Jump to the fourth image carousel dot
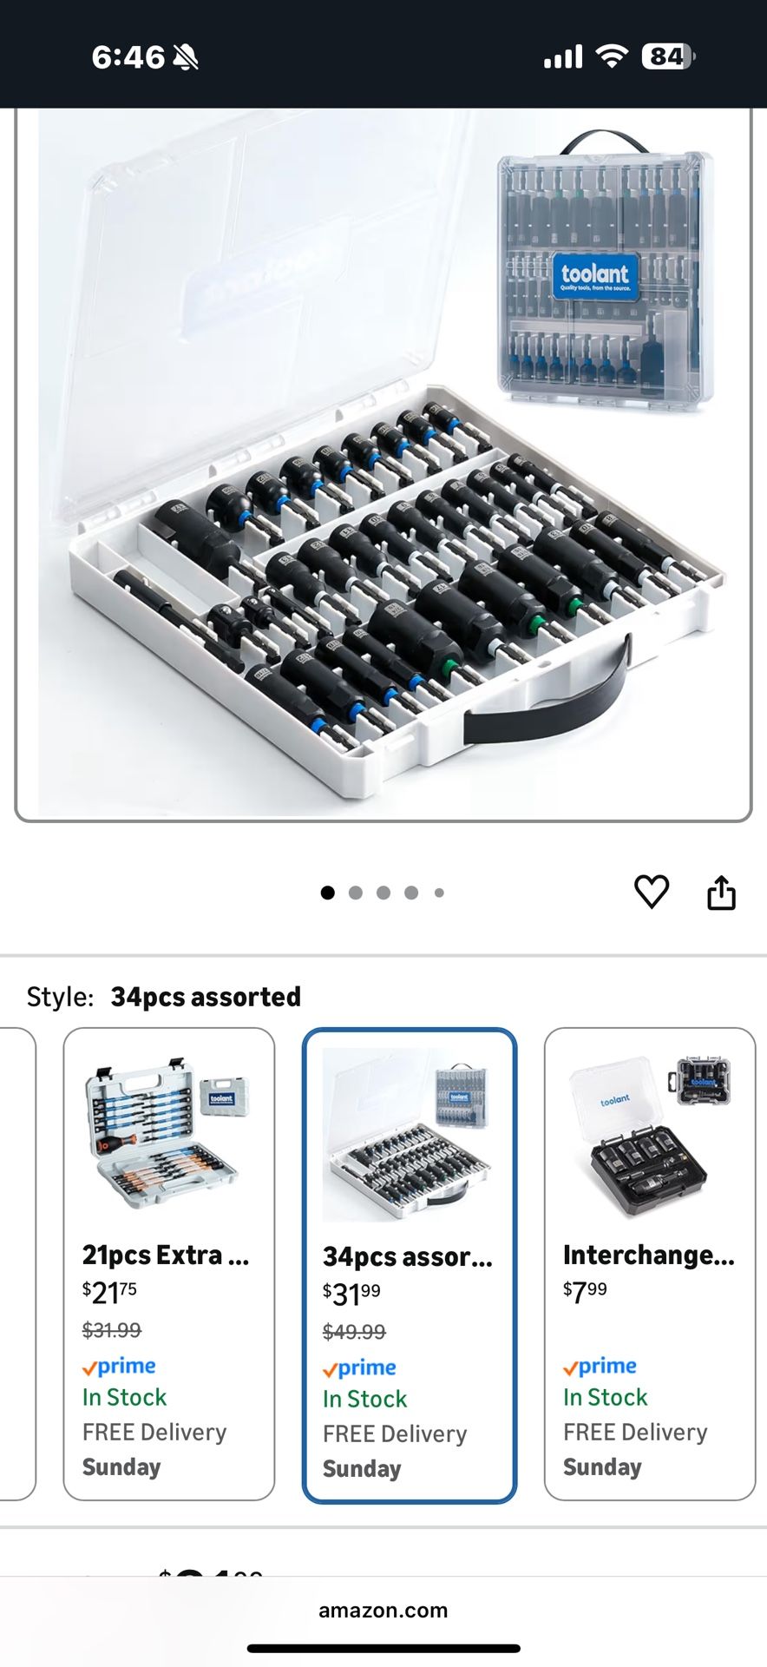This screenshot has height=1667, width=767. coord(411,893)
